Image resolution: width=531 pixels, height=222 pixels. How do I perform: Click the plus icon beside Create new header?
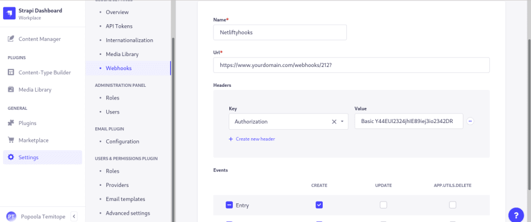click(231, 139)
